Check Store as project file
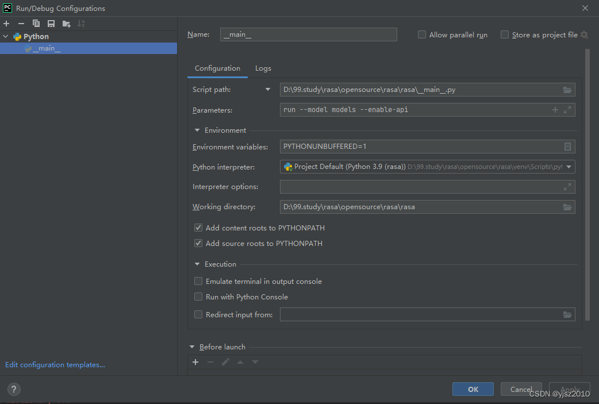599x404 pixels. (505, 34)
